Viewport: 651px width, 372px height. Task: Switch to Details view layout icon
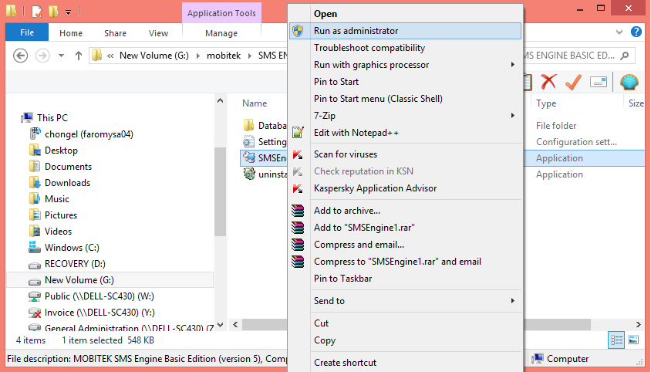pos(617,340)
